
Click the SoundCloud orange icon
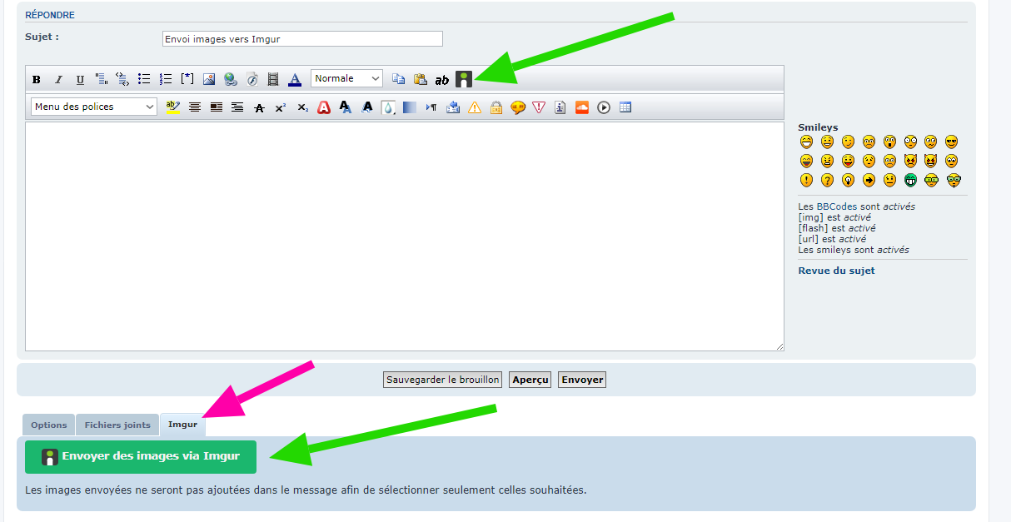[x=582, y=107]
